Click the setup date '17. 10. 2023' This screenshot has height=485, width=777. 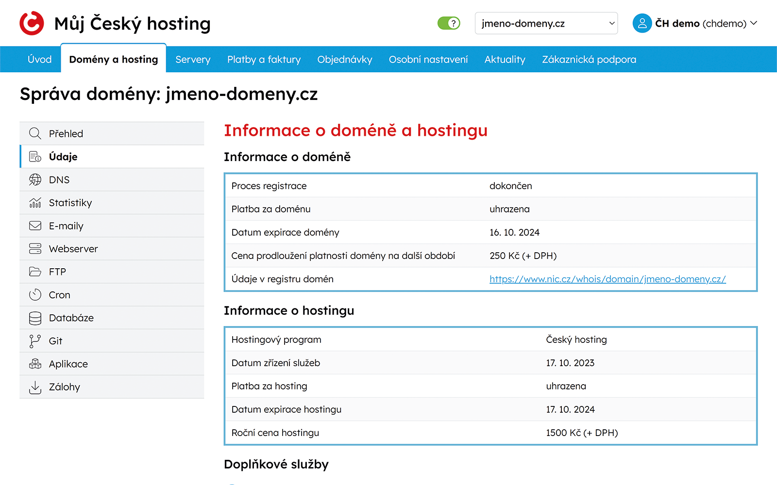tap(570, 363)
